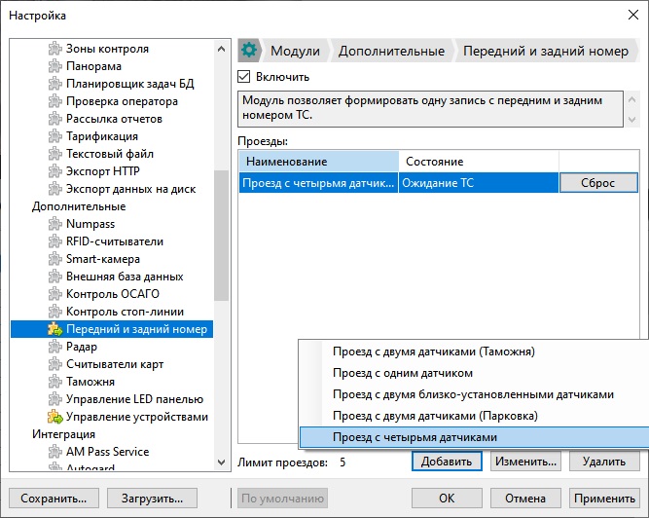Viewport: 649px width, 518px height.
Task: Click puzzle icon beside Управление устройствами
Action: point(55,417)
